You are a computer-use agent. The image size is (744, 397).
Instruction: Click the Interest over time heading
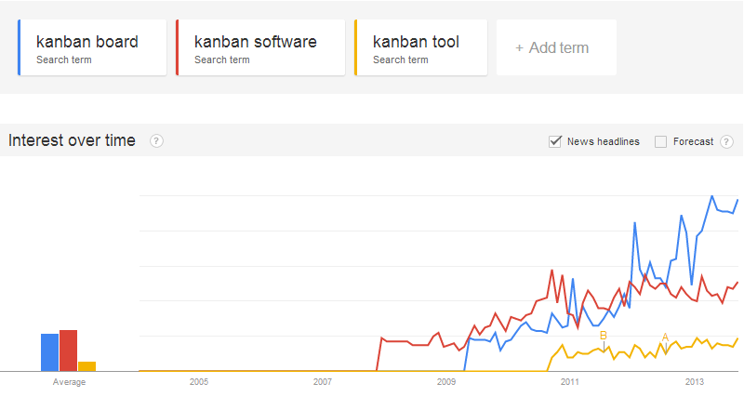pos(73,141)
